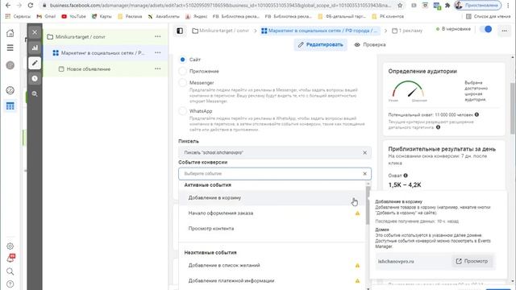The image size is (516, 290).
Task: Choose Добавление платежной информации event
Action: pyautogui.click(x=273, y=281)
